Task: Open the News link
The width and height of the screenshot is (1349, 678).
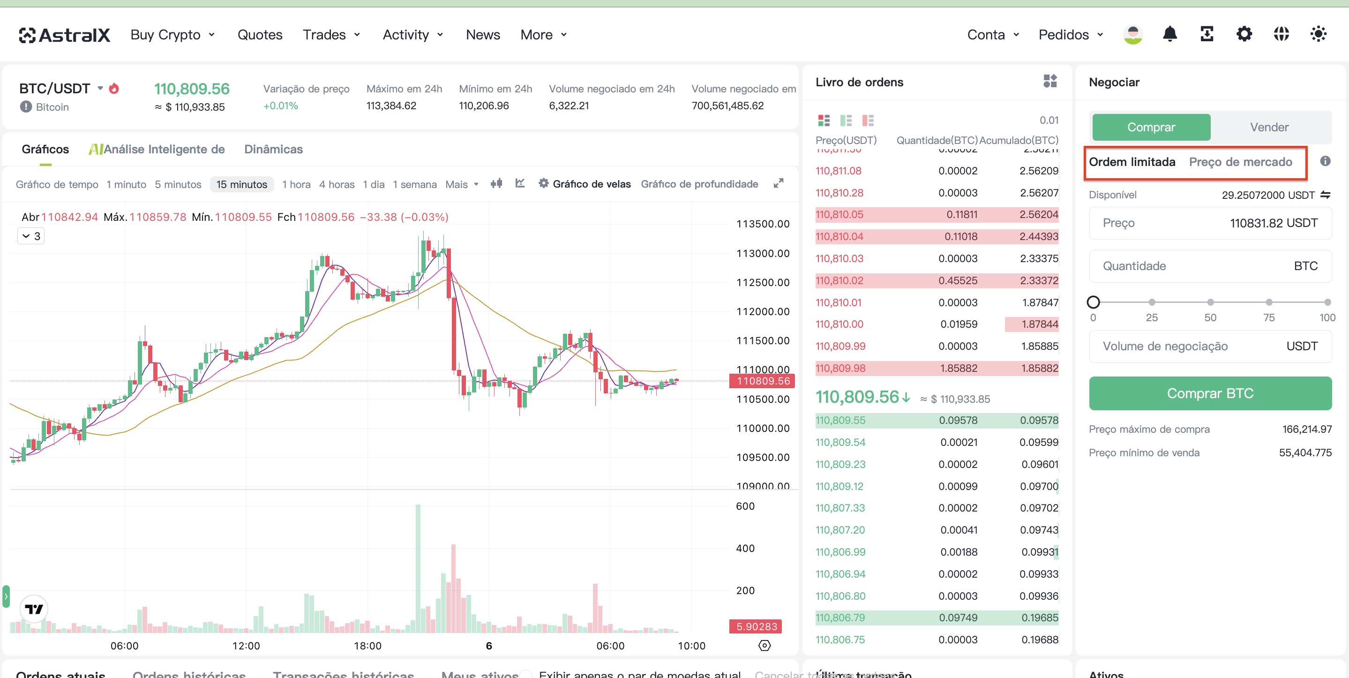Action: (483, 35)
